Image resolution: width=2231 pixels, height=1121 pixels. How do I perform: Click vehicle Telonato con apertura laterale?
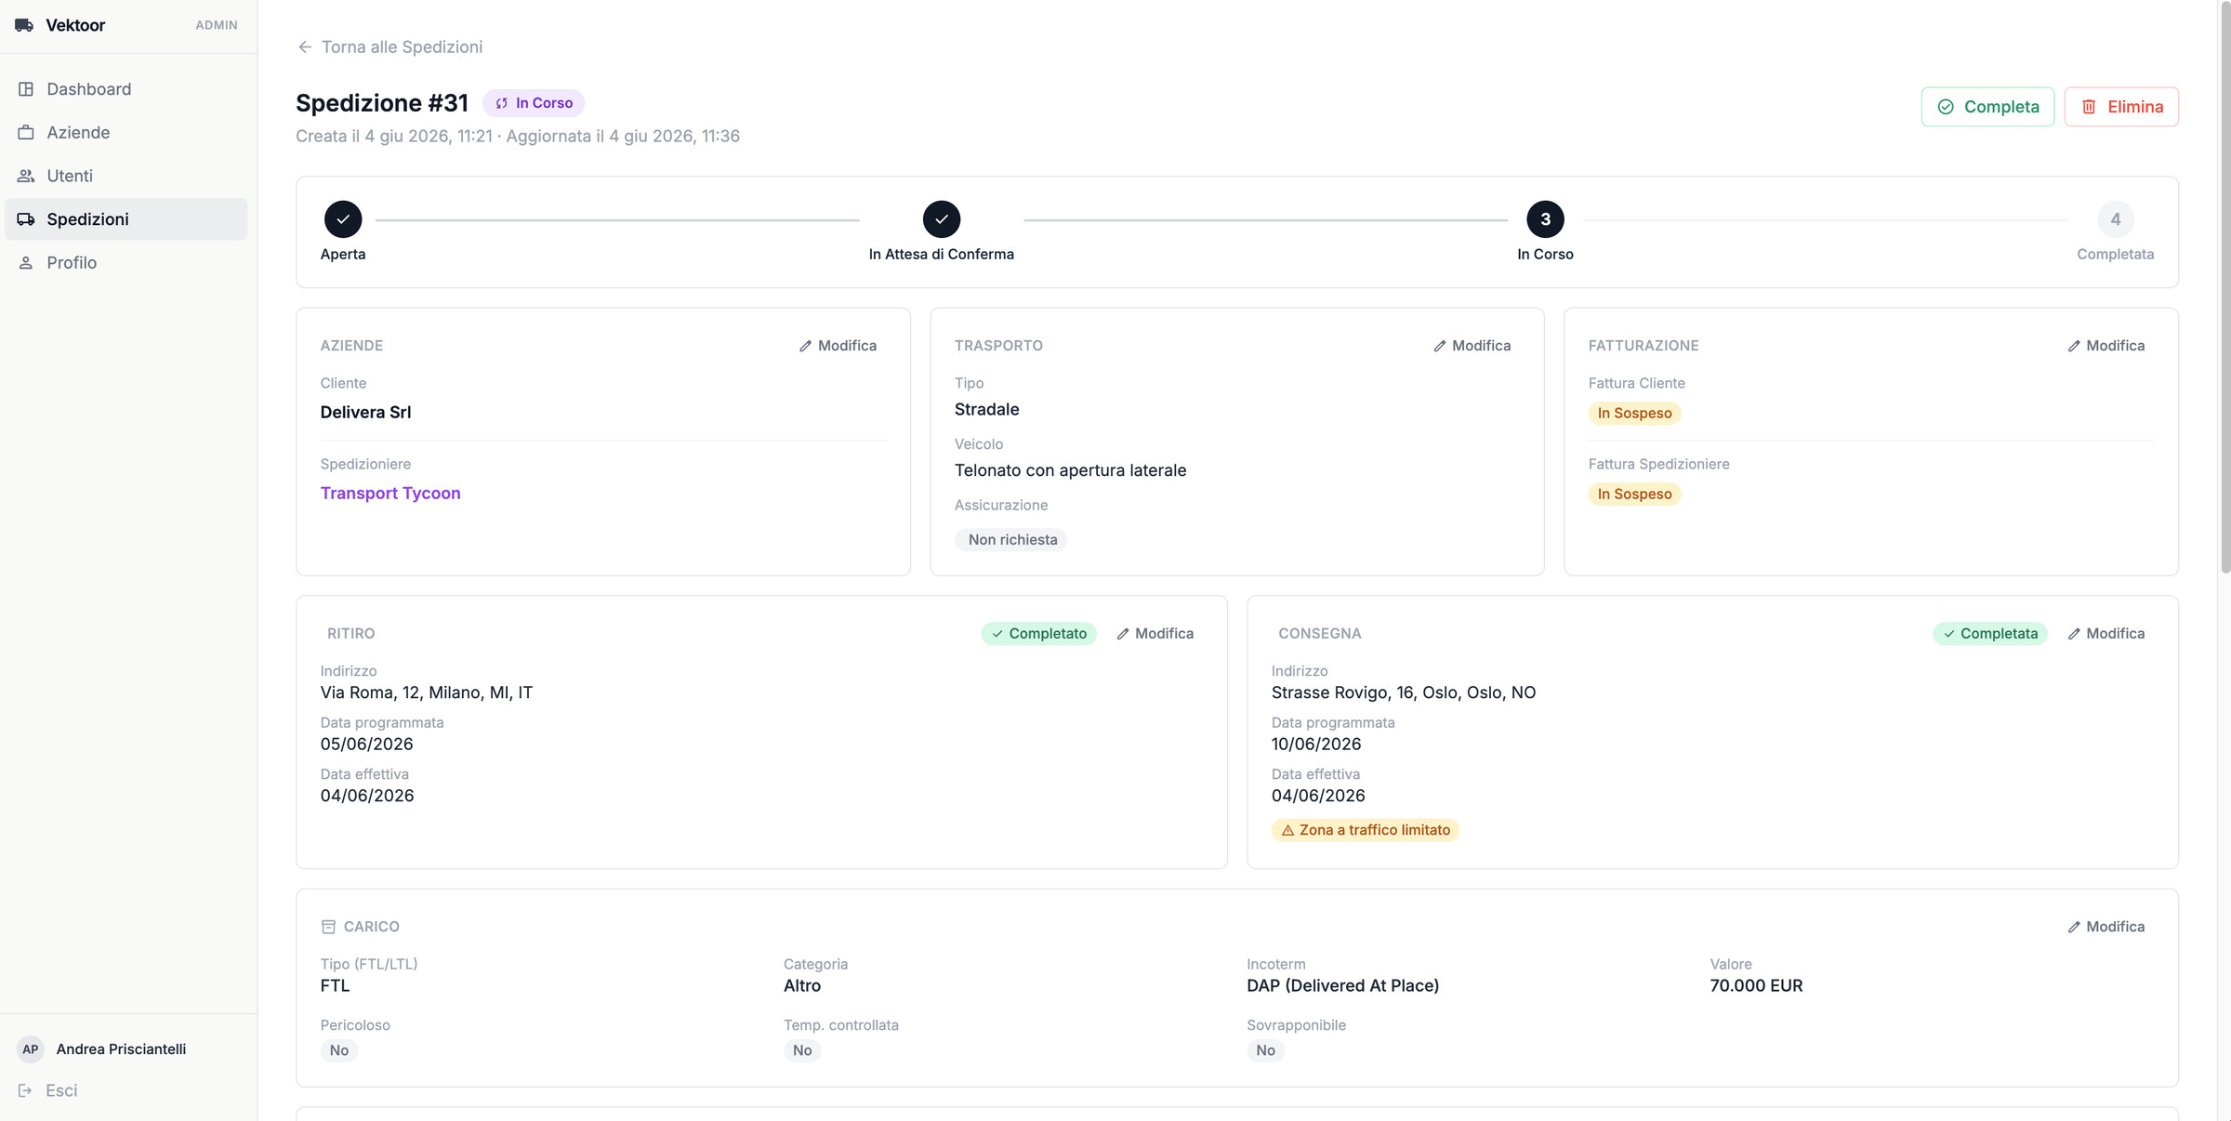click(1070, 470)
